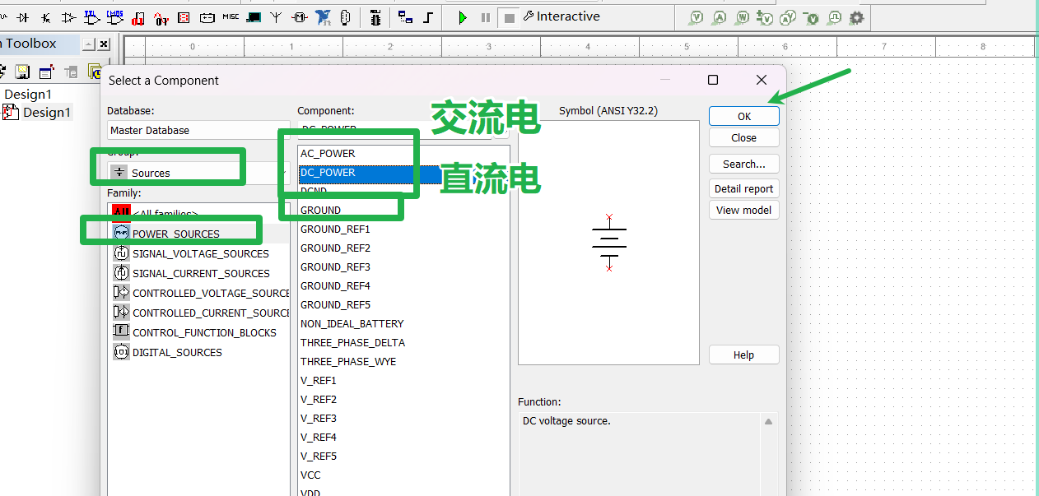The height and width of the screenshot is (496, 1039).
Task: Select the analog op-amp component icon
Action: coord(69,17)
